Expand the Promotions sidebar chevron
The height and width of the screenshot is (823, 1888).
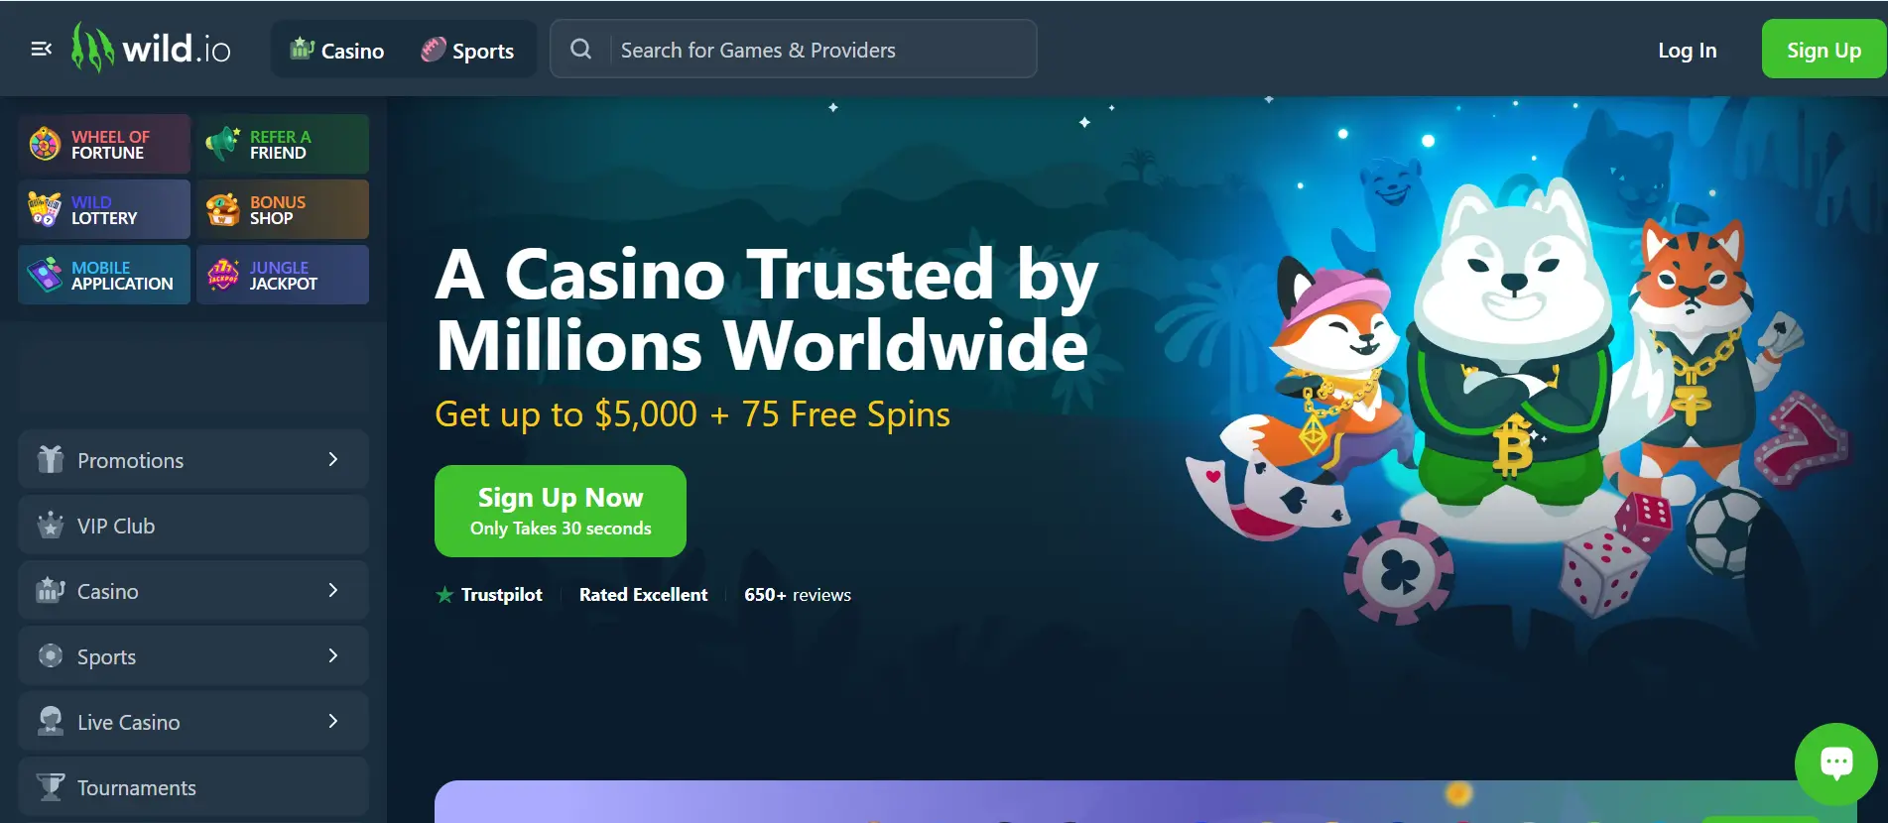pos(333,459)
